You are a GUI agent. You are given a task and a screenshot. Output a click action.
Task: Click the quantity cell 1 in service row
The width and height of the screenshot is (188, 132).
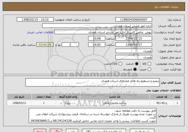[x=44, y=103]
